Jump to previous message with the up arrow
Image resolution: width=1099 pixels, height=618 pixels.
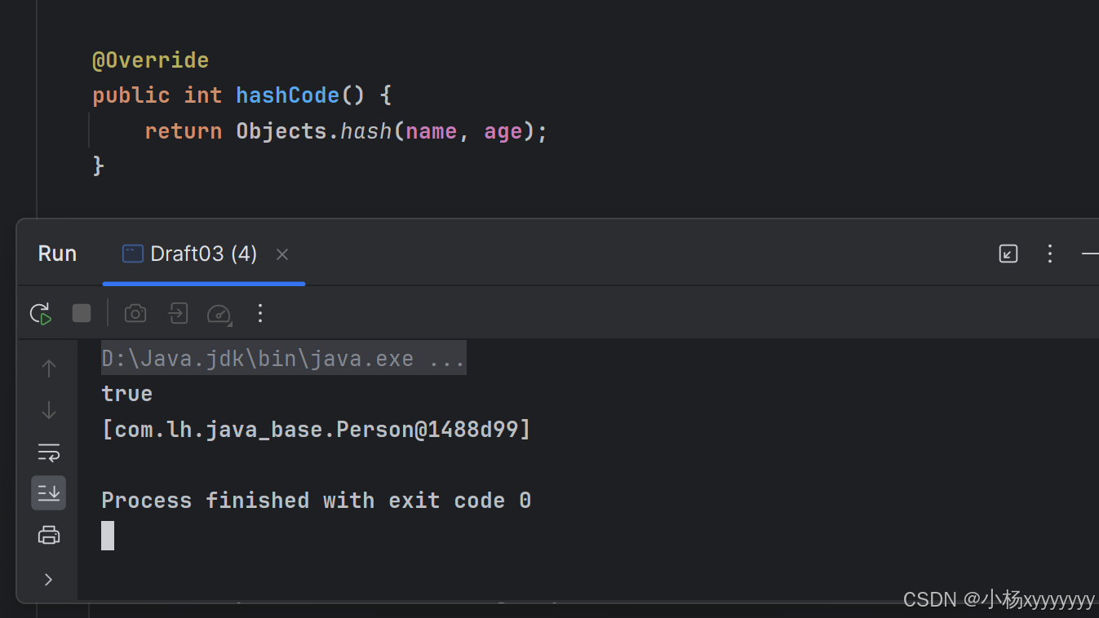(x=48, y=368)
